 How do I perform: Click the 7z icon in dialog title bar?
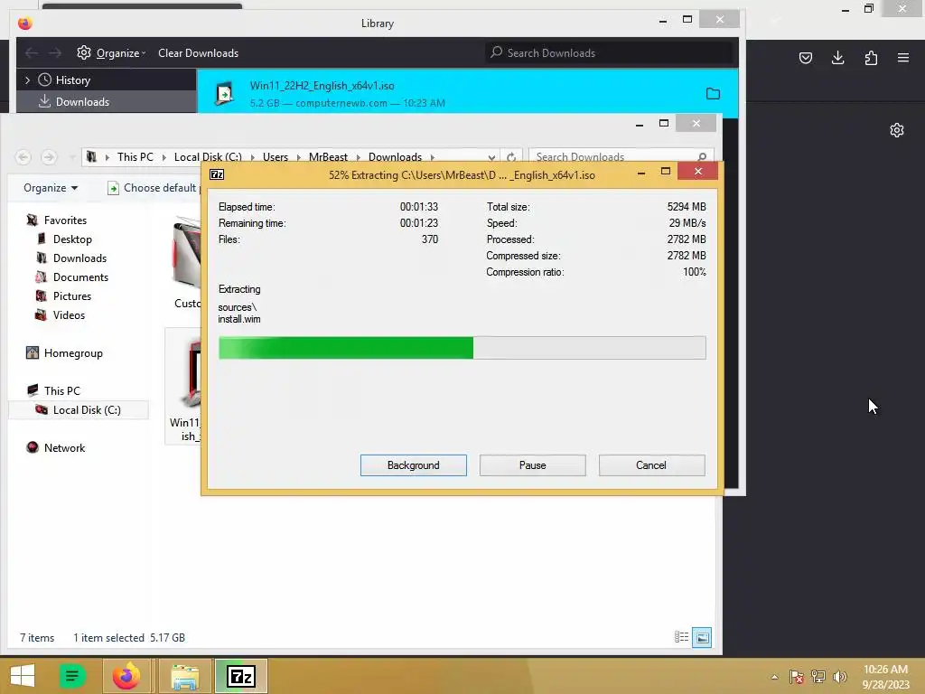tap(217, 174)
